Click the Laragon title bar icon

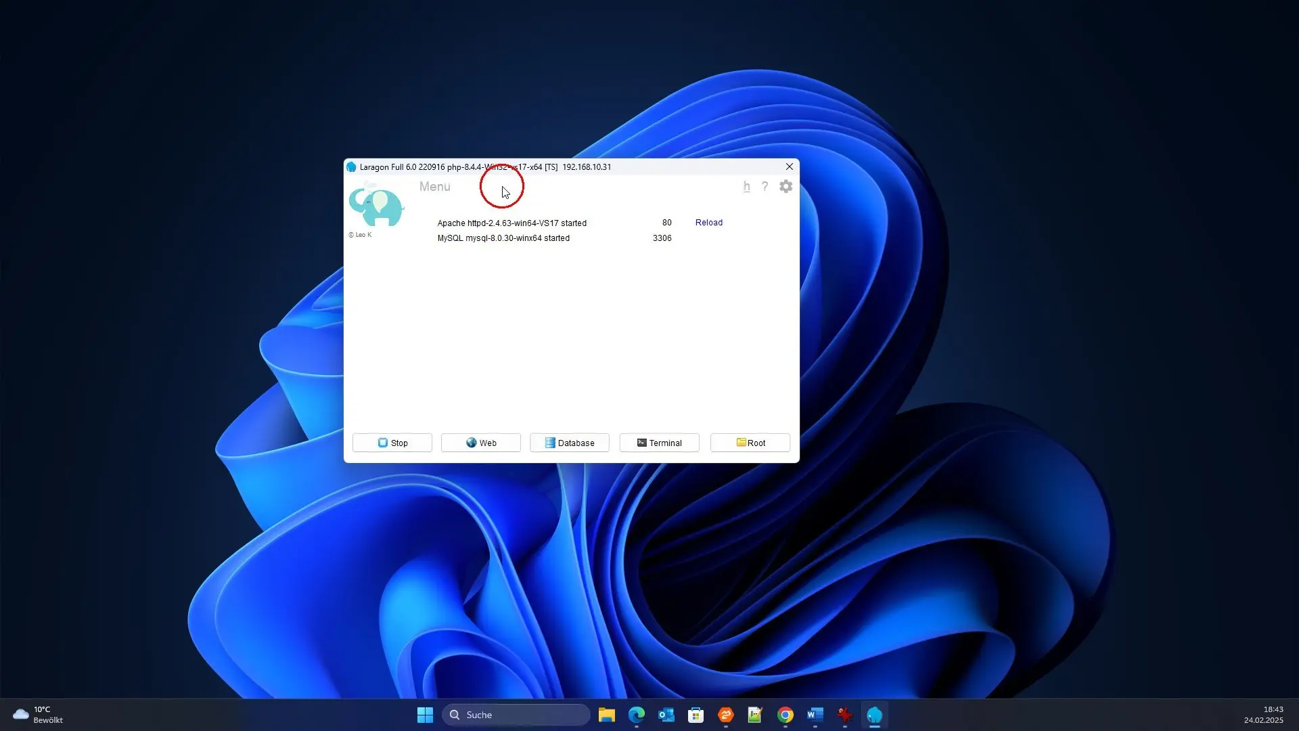pyautogui.click(x=351, y=167)
